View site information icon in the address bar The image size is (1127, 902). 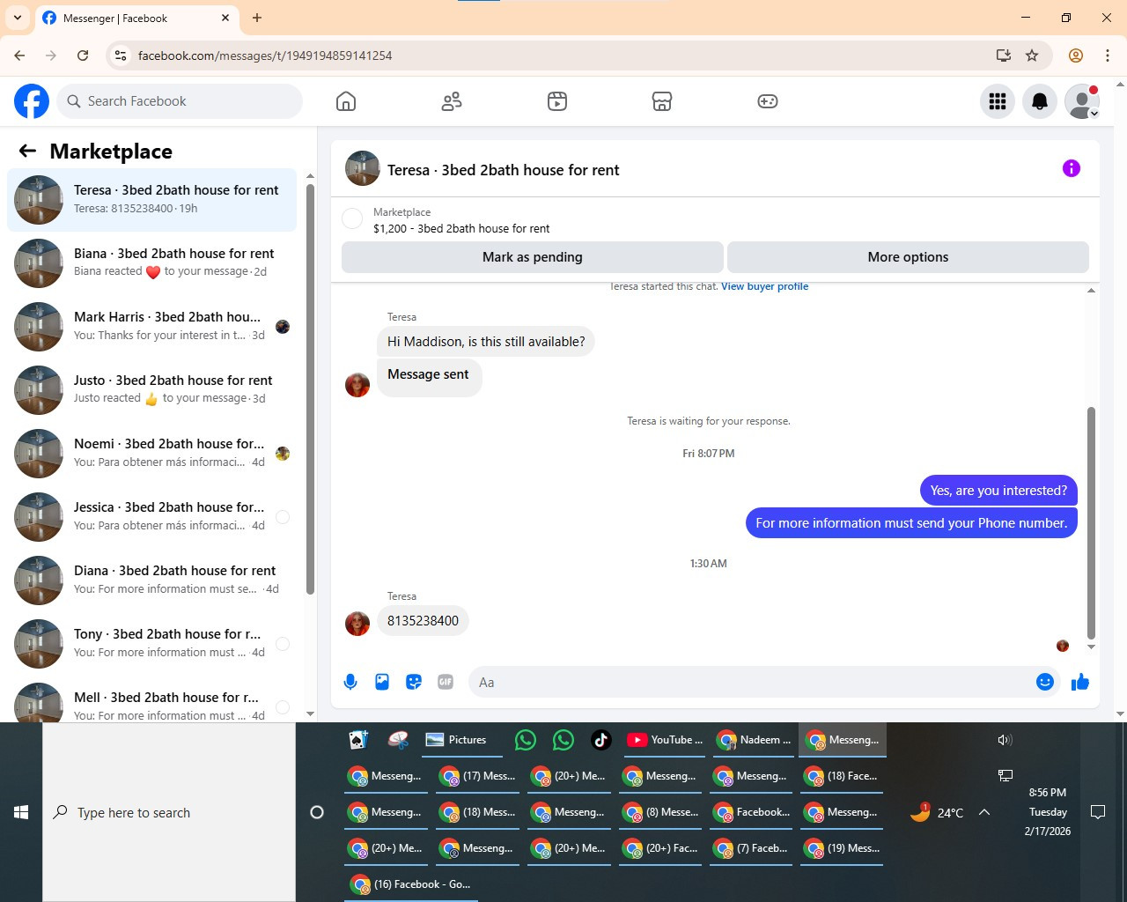pyautogui.click(x=122, y=55)
